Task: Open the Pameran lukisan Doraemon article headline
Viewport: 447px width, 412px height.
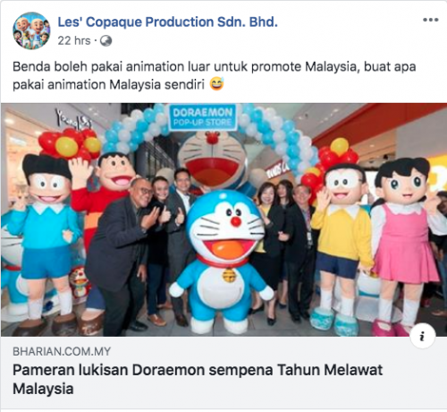Action: (198, 379)
